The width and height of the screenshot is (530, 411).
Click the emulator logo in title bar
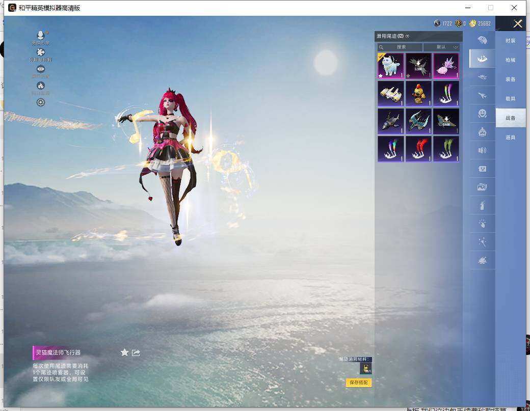tap(12, 8)
